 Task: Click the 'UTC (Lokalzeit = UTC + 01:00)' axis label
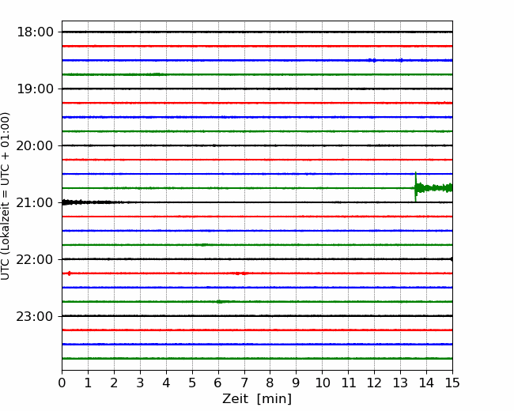click(5, 196)
